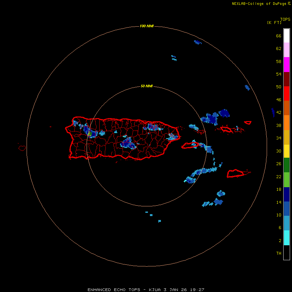The height and width of the screenshot is (292, 292).
Task: Click the 22 value on the tops scale
Action: (279, 177)
